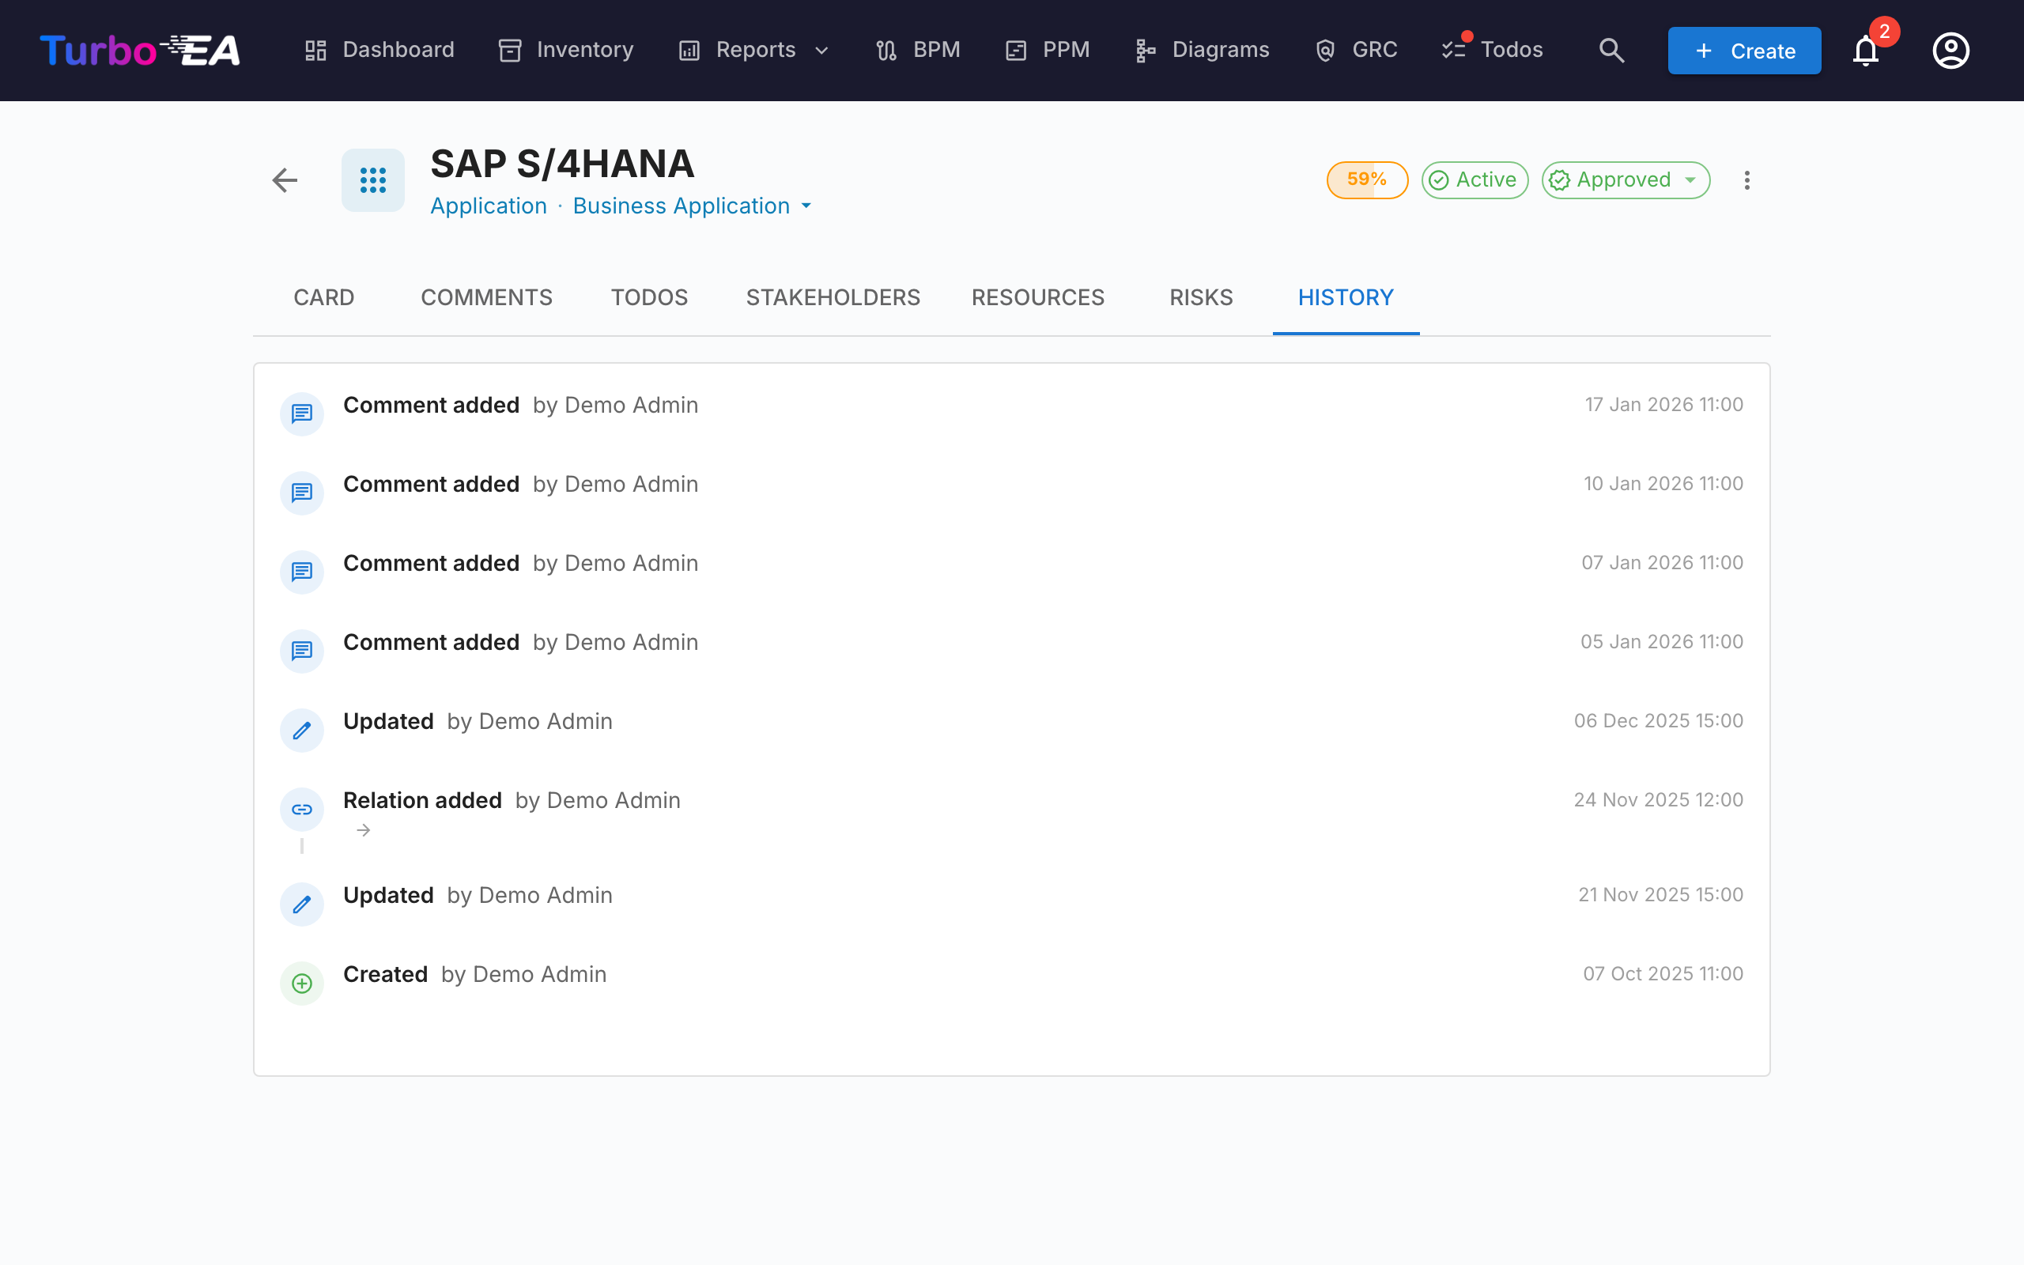Switch to the COMMENTS tab
This screenshot has width=2024, height=1265.
[487, 298]
